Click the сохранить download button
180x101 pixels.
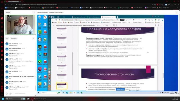point(129,20)
